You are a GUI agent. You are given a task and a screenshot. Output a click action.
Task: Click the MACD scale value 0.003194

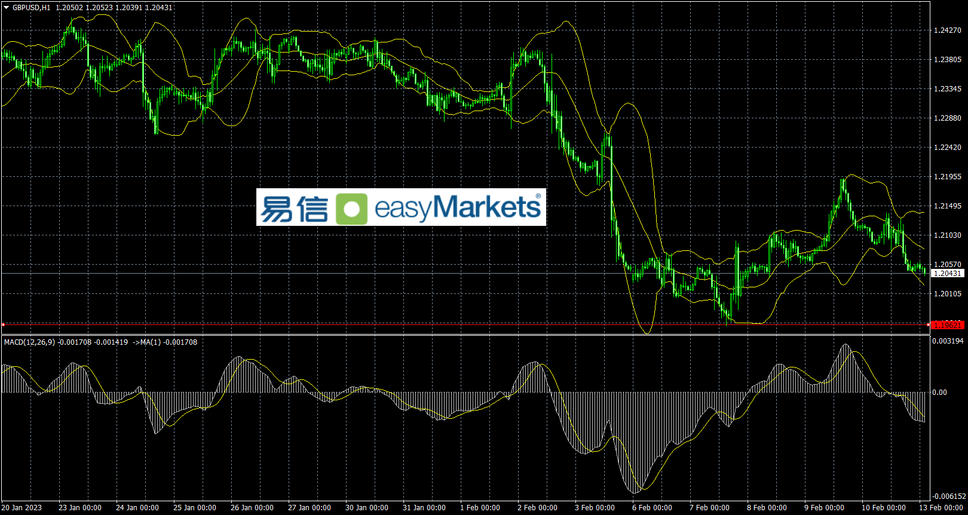948,341
